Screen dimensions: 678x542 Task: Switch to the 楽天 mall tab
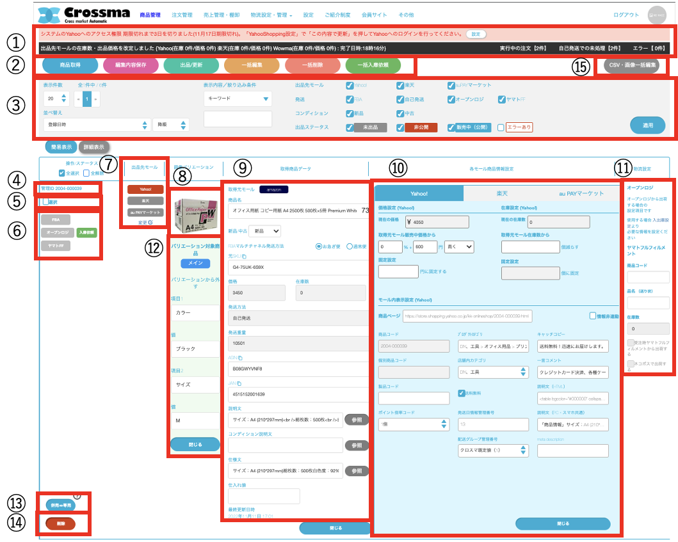501,193
